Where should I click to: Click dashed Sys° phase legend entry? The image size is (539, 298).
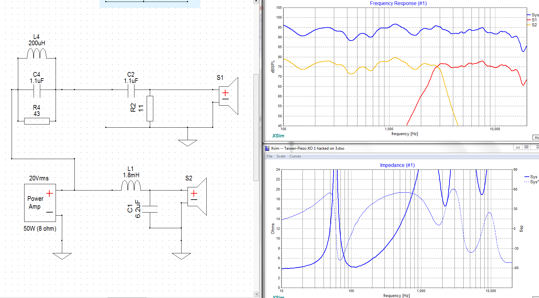click(x=531, y=182)
